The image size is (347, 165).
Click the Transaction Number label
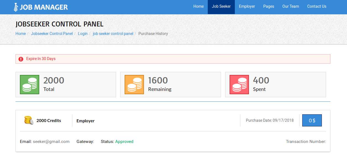pyautogui.click(x=306, y=142)
